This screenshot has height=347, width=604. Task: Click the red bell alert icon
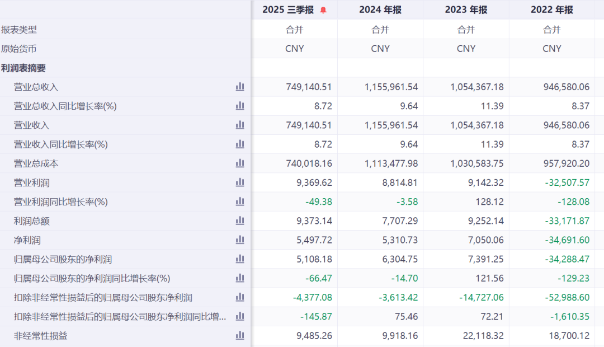(x=323, y=10)
